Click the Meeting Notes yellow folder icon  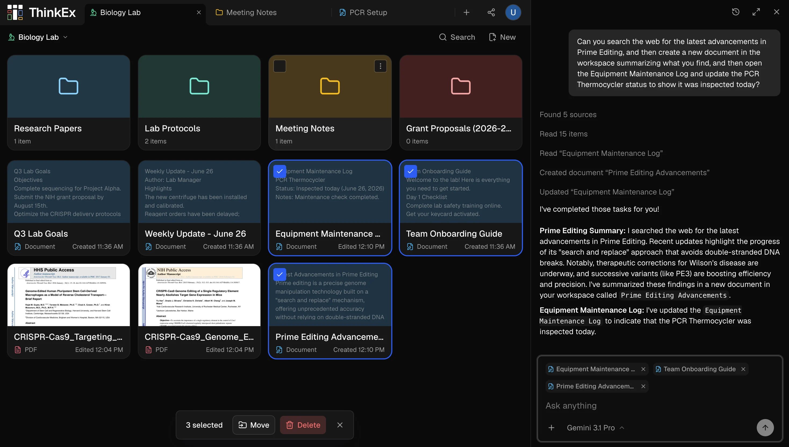(330, 86)
